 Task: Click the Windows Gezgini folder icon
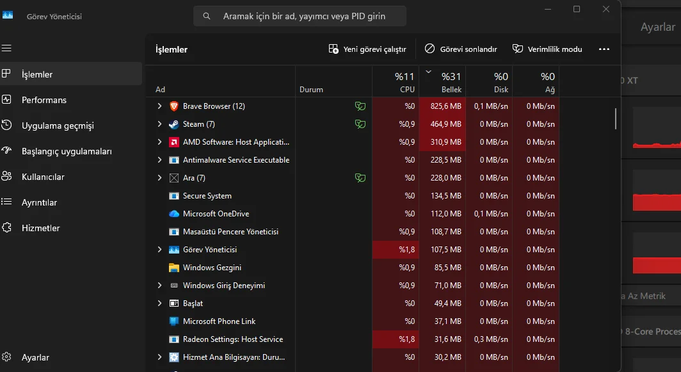(174, 268)
